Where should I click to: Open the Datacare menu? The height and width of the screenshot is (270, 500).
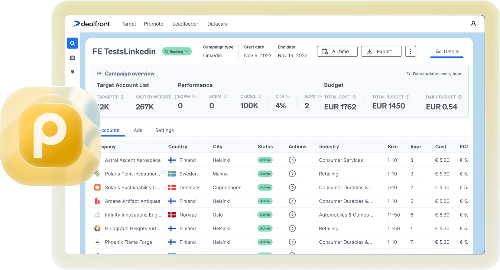(x=218, y=24)
